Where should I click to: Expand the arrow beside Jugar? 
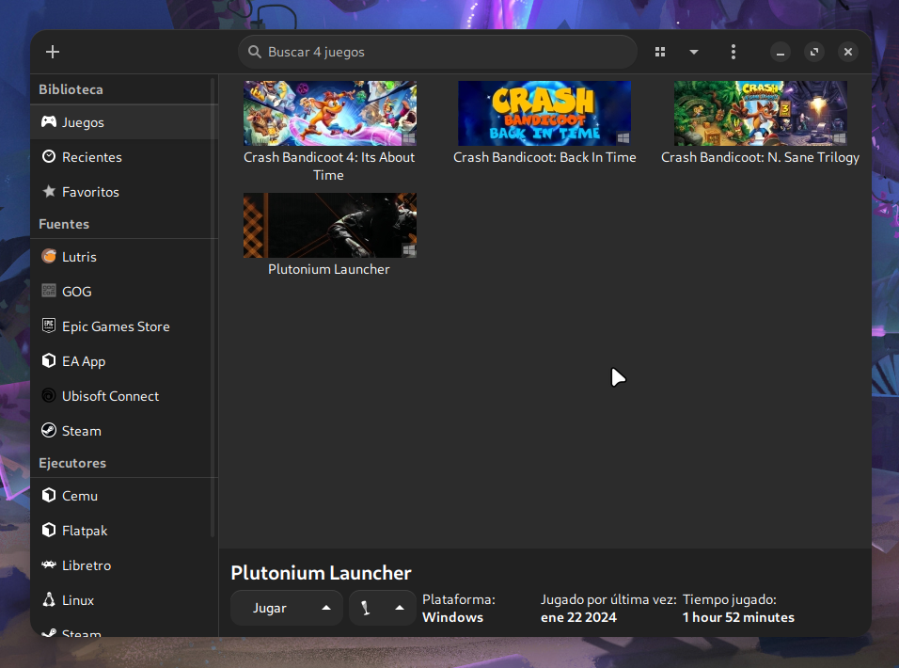[326, 608]
